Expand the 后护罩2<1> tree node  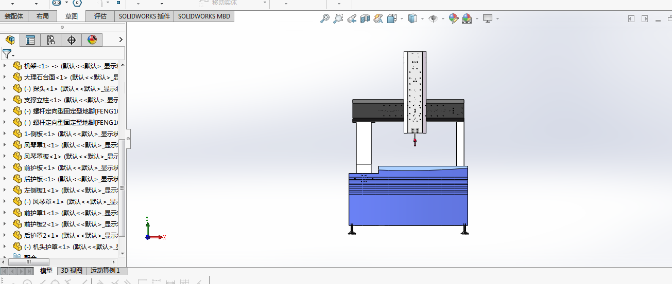[x=5, y=235]
